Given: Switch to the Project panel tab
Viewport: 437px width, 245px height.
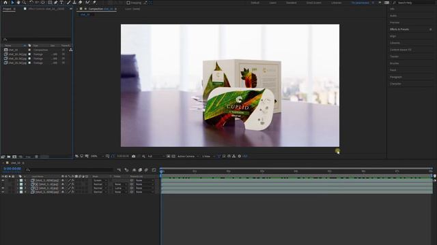Looking at the screenshot, I should (7, 9).
